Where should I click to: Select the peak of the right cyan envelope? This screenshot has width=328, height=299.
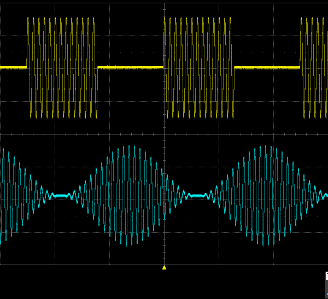click(x=266, y=146)
